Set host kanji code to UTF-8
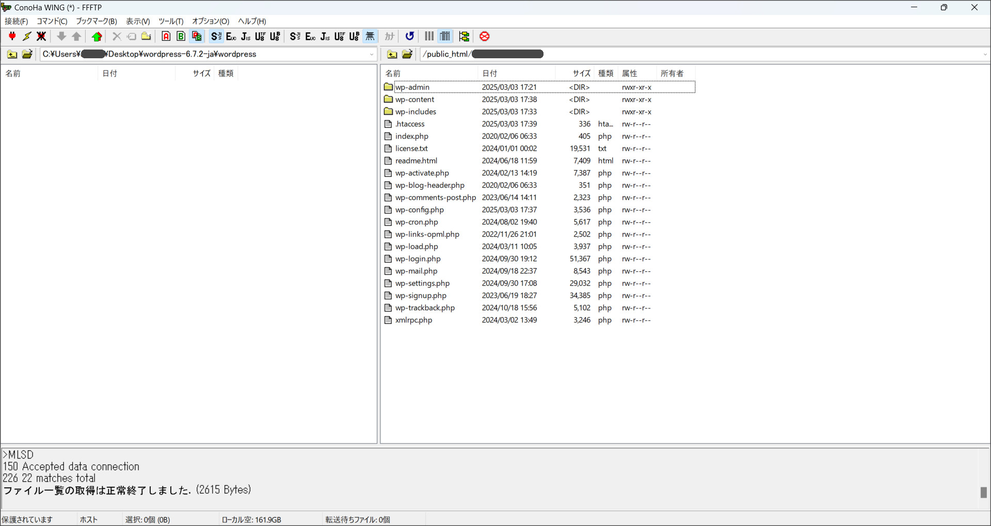Viewport: 991px width, 526px height. click(260, 36)
